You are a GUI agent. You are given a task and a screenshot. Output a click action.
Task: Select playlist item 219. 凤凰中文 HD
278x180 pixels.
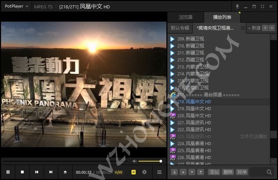(219, 108)
